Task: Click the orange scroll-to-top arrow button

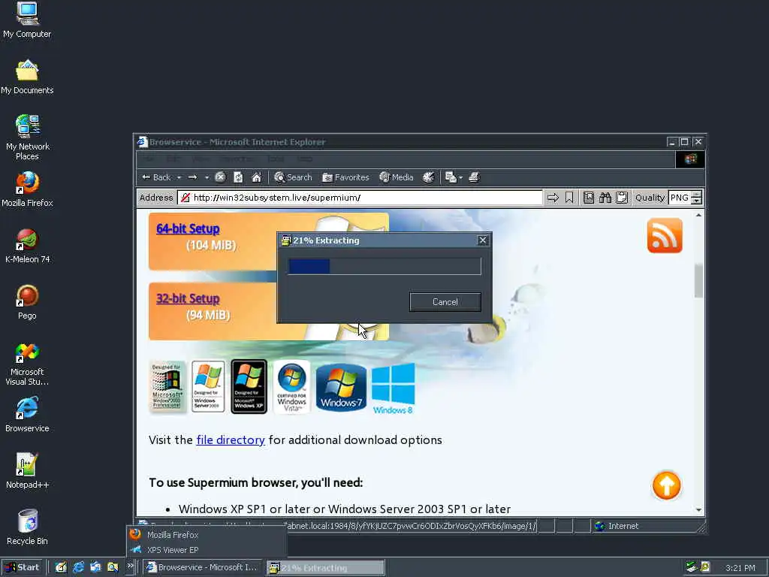Action: click(x=667, y=485)
